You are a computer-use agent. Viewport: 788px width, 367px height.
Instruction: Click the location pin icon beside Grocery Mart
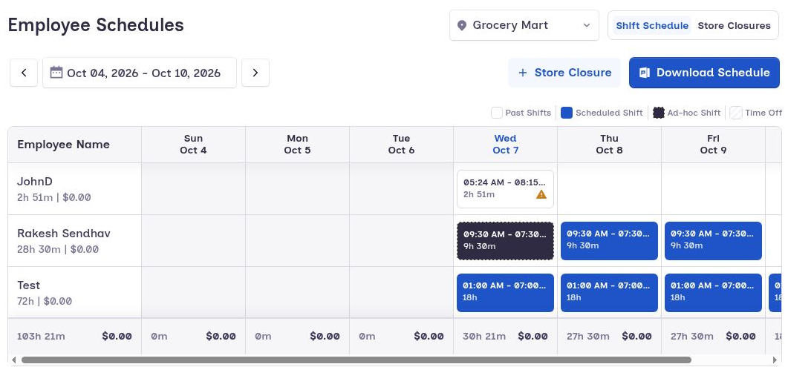point(462,25)
